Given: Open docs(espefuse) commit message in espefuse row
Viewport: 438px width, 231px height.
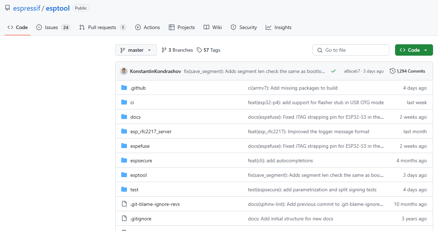Looking at the screenshot, I should coord(316,146).
